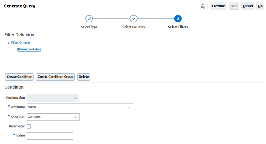Go to the Select Type step circle
266x144 pixels.
click(89, 19)
